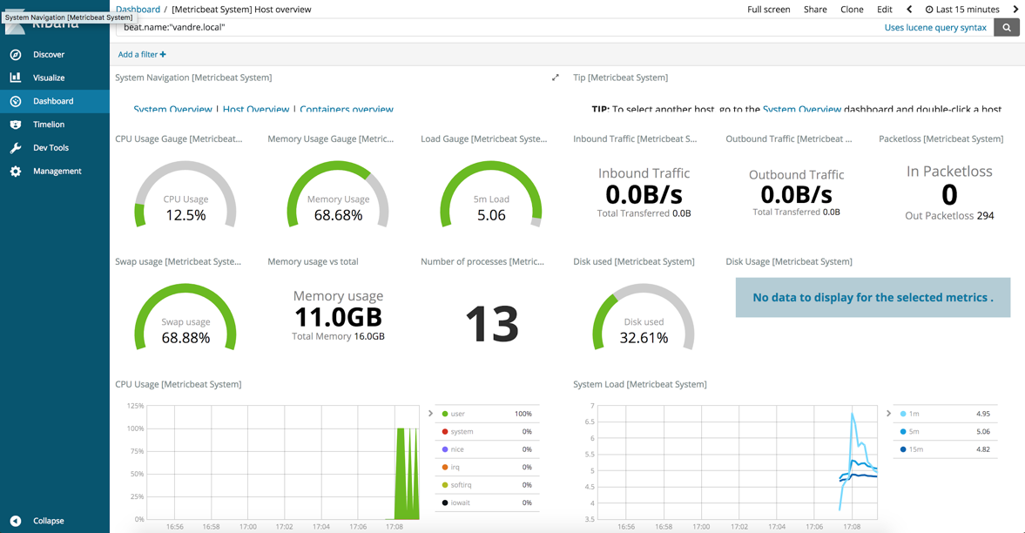Click the Visualize bar chart icon

(x=16, y=78)
